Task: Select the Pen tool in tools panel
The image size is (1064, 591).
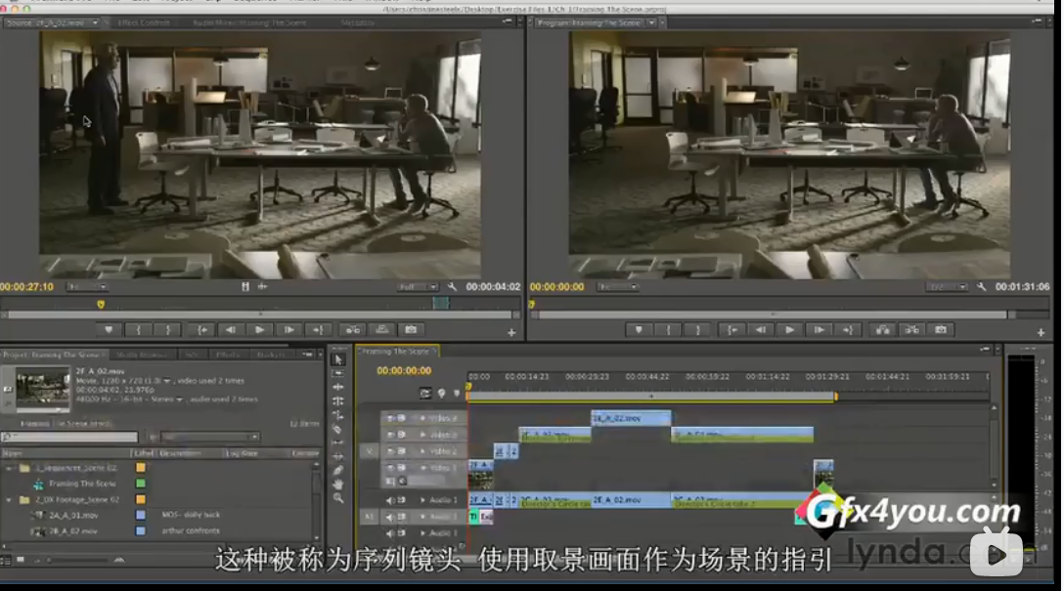Action: tap(338, 470)
